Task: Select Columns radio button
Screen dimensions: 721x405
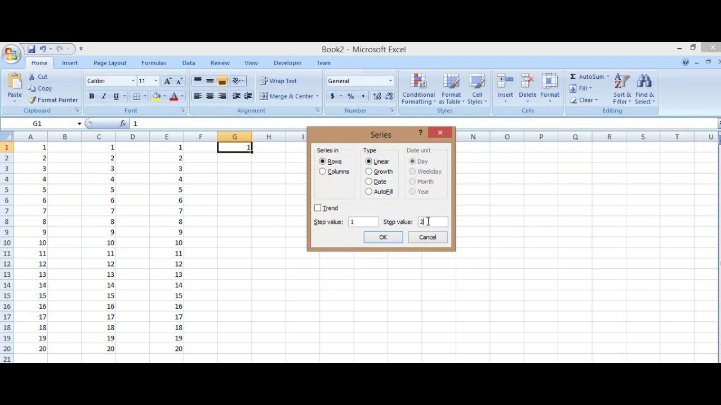Action: tap(323, 172)
